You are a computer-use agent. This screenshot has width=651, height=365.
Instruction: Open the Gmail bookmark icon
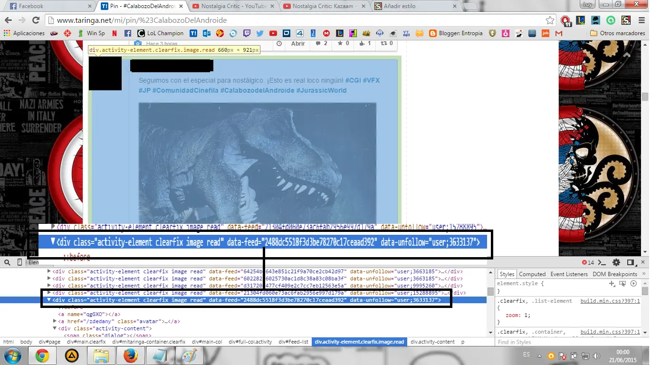point(559,33)
